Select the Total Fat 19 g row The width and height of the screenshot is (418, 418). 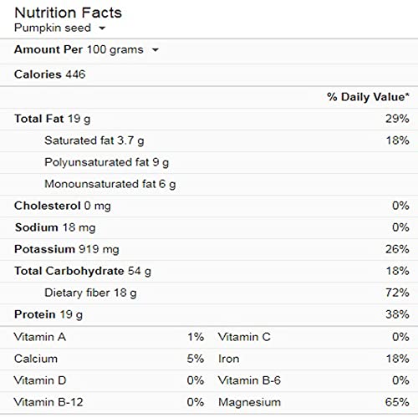[x=209, y=119]
